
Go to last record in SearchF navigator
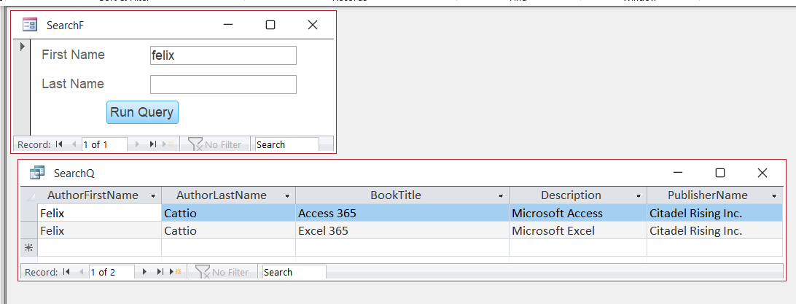[x=153, y=144]
